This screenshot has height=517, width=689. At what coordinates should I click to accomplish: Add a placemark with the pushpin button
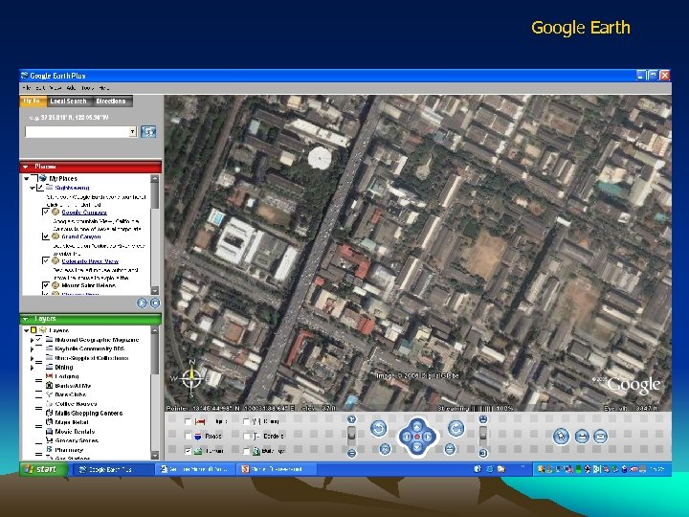[x=561, y=437]
